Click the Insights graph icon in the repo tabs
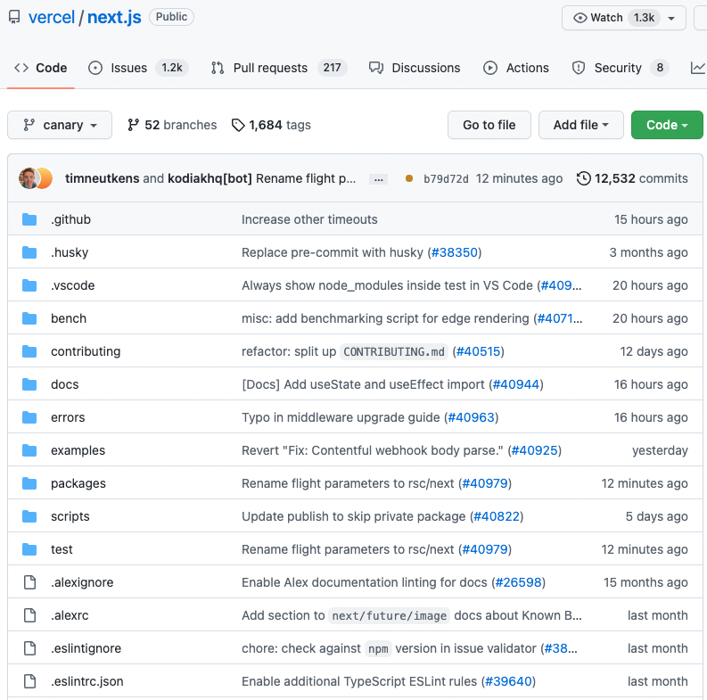Image resolution: width=707 pixels, height=700 pixels. pyautogui.click(x=697, y=68)
